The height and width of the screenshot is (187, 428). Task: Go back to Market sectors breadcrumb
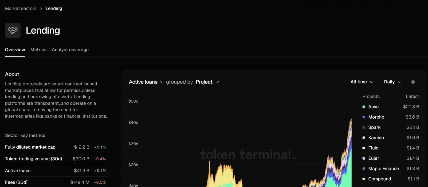pyautogui.click(x=21, y=9)
